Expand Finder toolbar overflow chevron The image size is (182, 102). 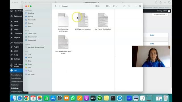[x=136, y=6]
